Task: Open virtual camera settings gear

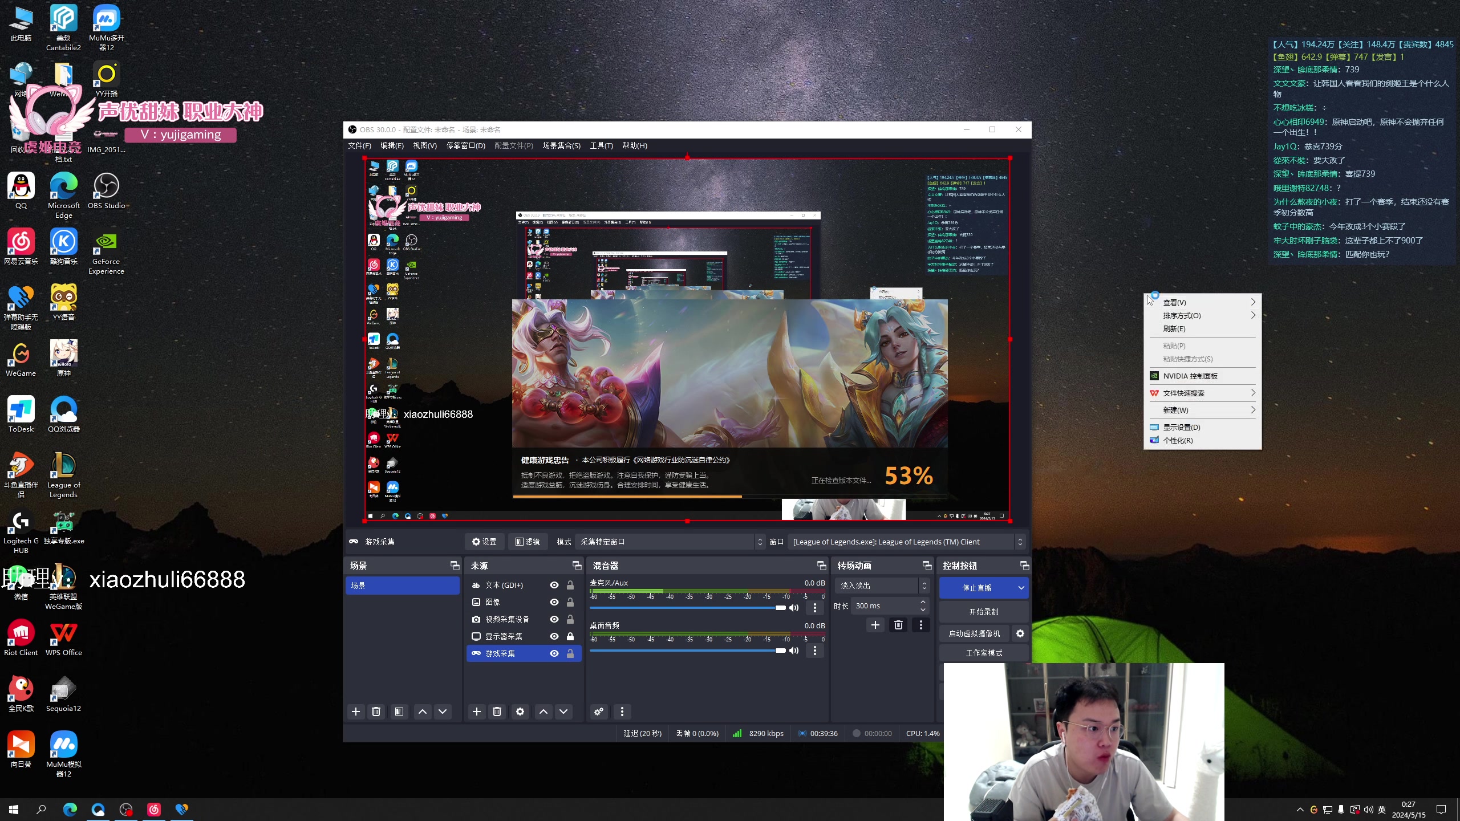Action: pyautogui.click(x=1020, y=633)
